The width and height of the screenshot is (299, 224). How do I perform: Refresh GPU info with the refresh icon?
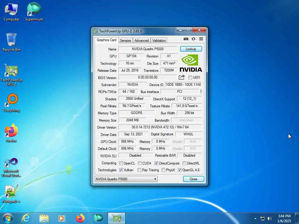click(x=193, y=39)
